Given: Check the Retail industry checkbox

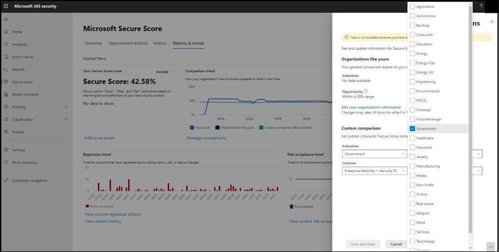Looking at the screenshot, I should pos(412,222).
